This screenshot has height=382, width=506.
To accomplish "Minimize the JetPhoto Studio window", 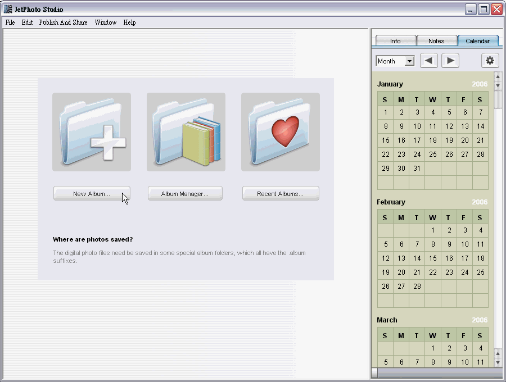I will coord(471,10).
